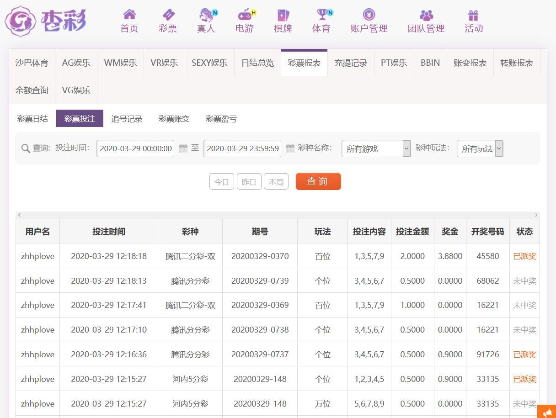Switch to the VR娱乐 tab
Image resolution: width=556 pixels, height=418 pixels.
click(164, 63)
